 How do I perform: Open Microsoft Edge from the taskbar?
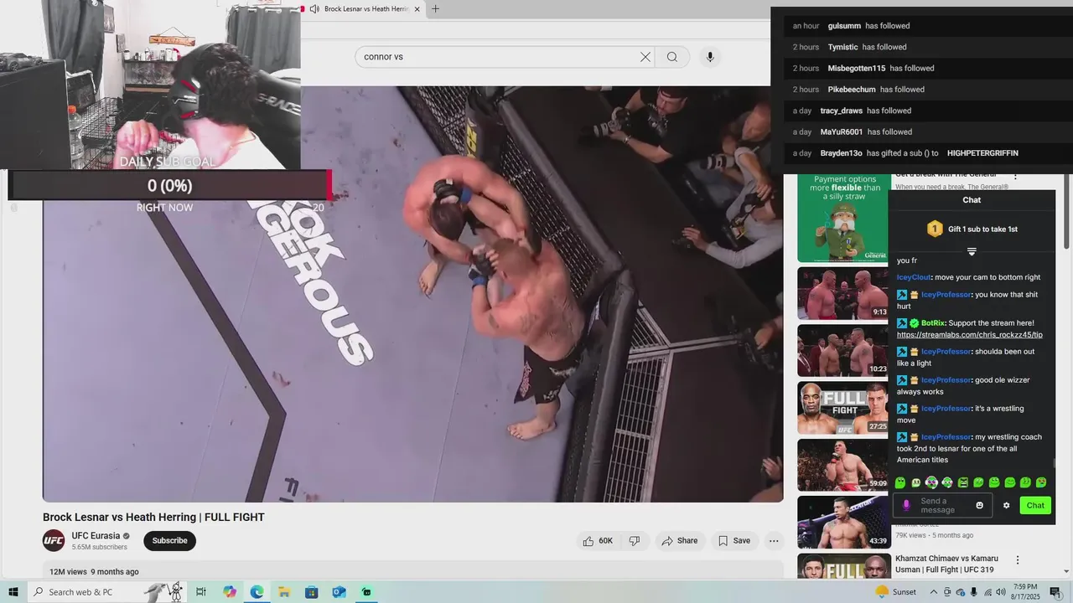pyautogui.click(x=257, y=592)
